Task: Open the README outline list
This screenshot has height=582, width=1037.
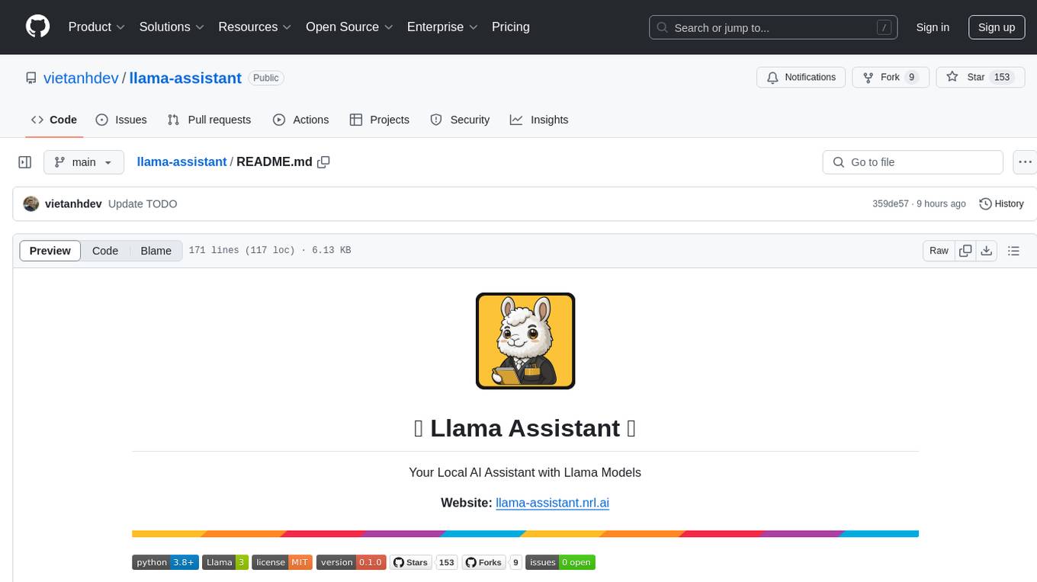Action: click(x=1013, y=251)
